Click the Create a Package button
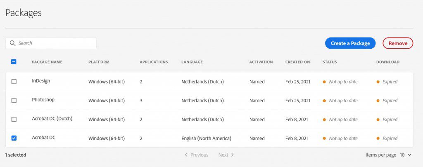 coord(350,43)
